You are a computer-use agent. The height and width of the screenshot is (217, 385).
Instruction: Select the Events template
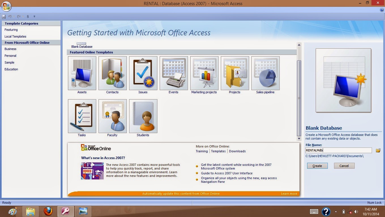[x=174, y=73]
